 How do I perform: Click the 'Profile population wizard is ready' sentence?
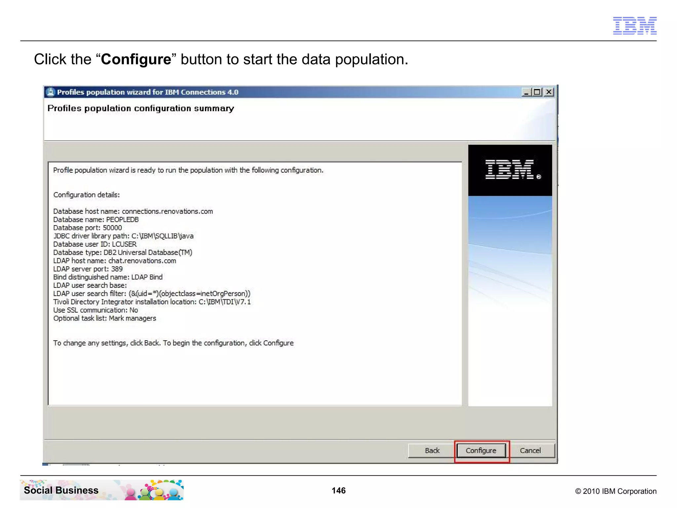coord(188,170)
